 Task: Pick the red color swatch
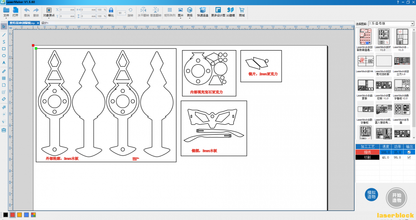click(x=12, y=215)
